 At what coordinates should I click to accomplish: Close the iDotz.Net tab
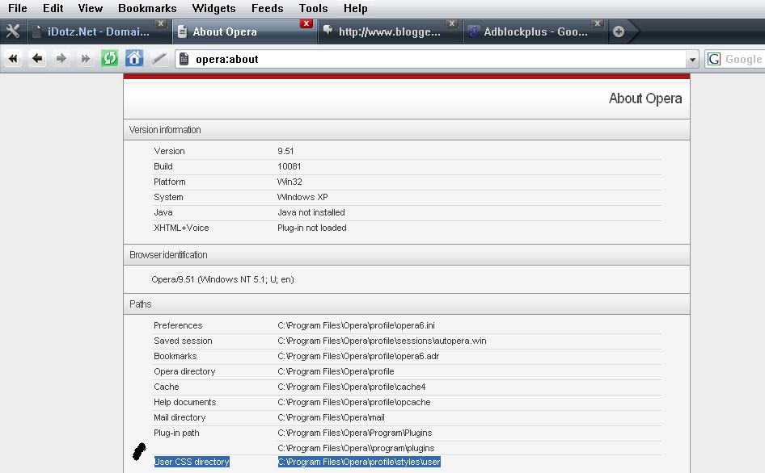click(x=160, y=23)
